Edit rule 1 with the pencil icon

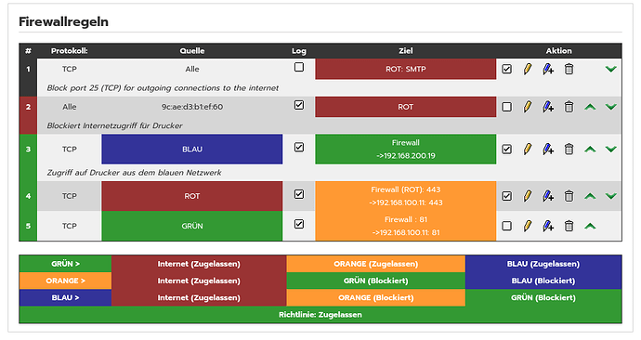528,69
